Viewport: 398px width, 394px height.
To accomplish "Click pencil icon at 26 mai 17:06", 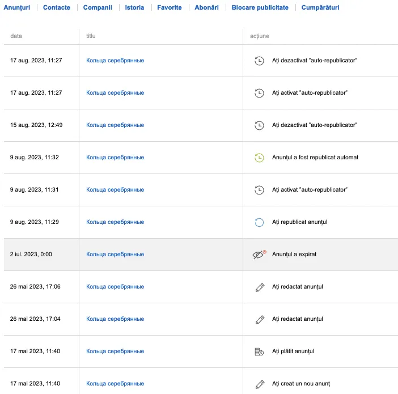I will [260, 287].
